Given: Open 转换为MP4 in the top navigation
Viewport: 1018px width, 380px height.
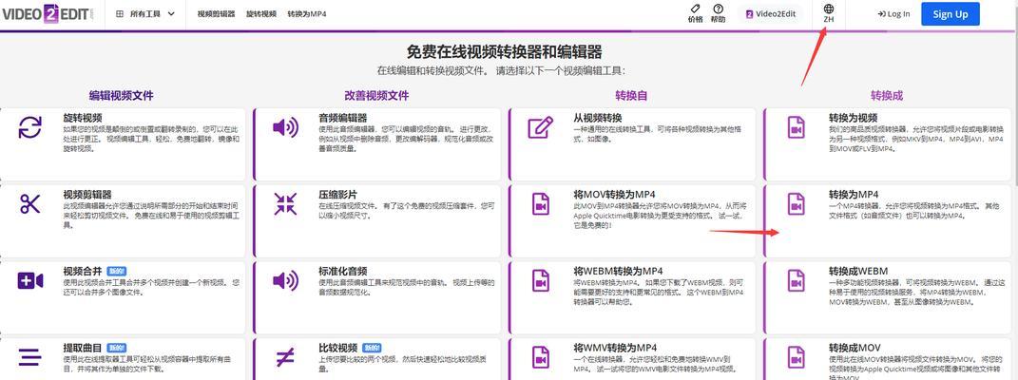Looking at the screenshot, I should pos(307,13).
